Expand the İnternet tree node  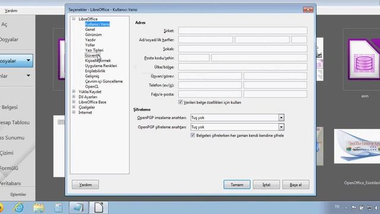click(x=74, y=112)
